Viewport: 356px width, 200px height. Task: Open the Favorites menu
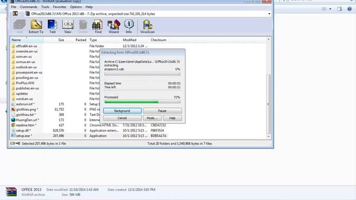pyautogui.click(x=60, y=7)
